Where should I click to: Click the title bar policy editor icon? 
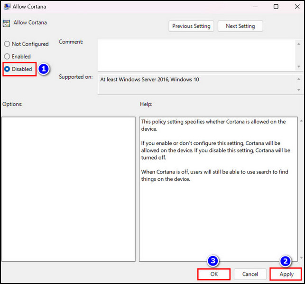point(7,7)
